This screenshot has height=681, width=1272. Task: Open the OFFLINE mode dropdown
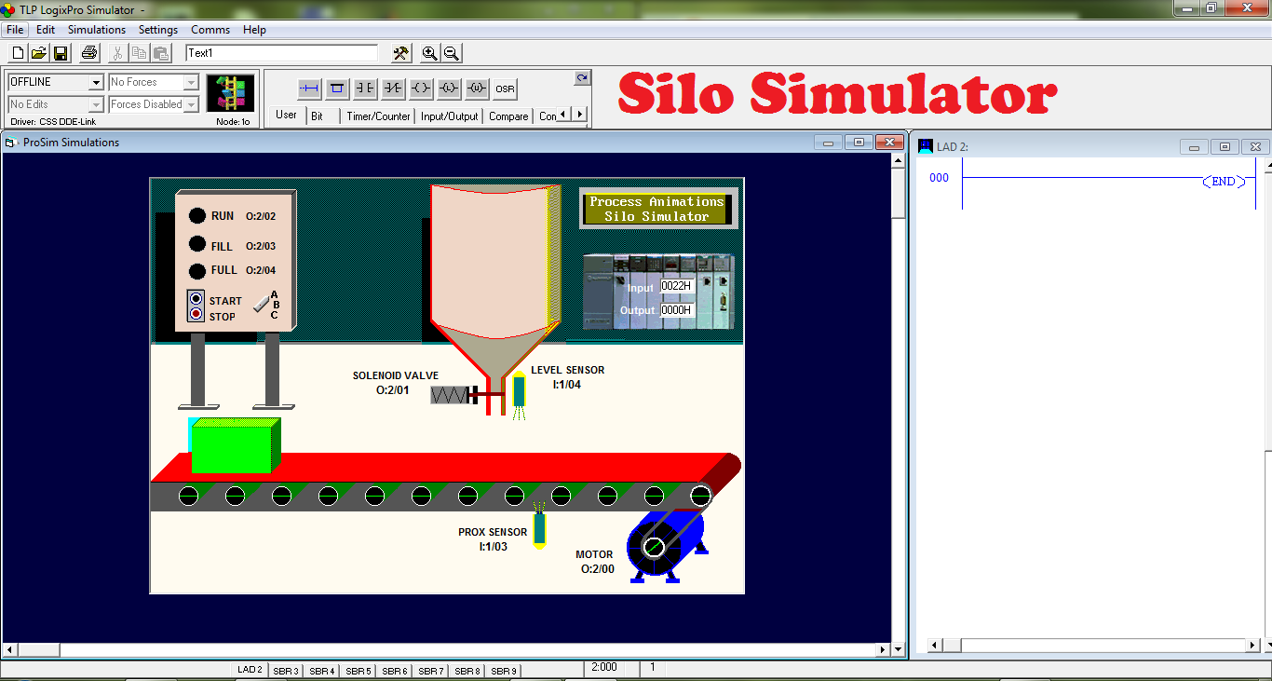pos(96,82)
